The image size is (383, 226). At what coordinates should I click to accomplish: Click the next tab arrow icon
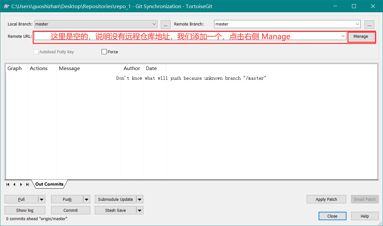(x=21, y=184)
